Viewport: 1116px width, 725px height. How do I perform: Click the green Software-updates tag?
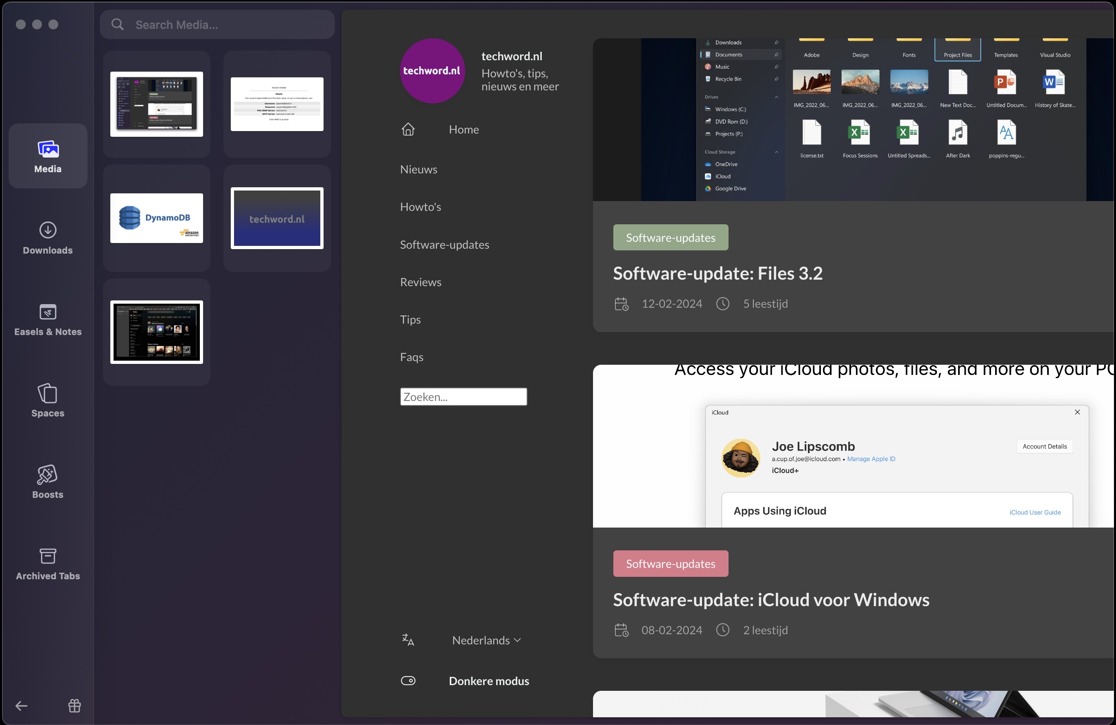(670, 237)
